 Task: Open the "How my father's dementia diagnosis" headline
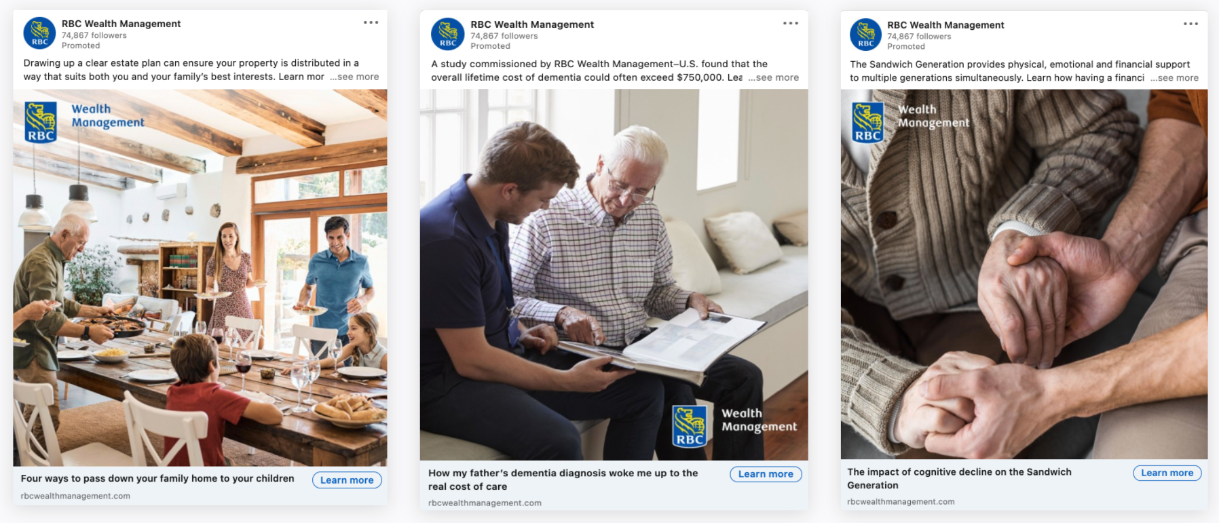(563, 480)
